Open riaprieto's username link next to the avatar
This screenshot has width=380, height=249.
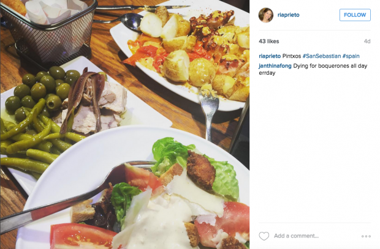(289, 15)
